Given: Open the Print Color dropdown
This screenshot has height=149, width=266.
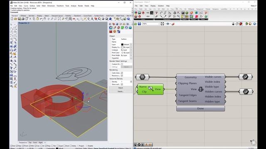Looking at the screenshot, I should pyautogui.click(x=131, y=53).
